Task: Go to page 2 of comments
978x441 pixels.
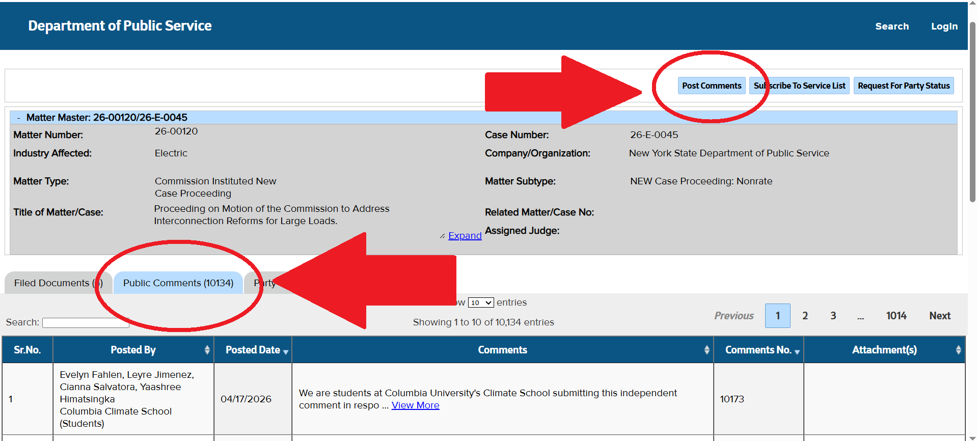Action: click(x=805, y=316)
